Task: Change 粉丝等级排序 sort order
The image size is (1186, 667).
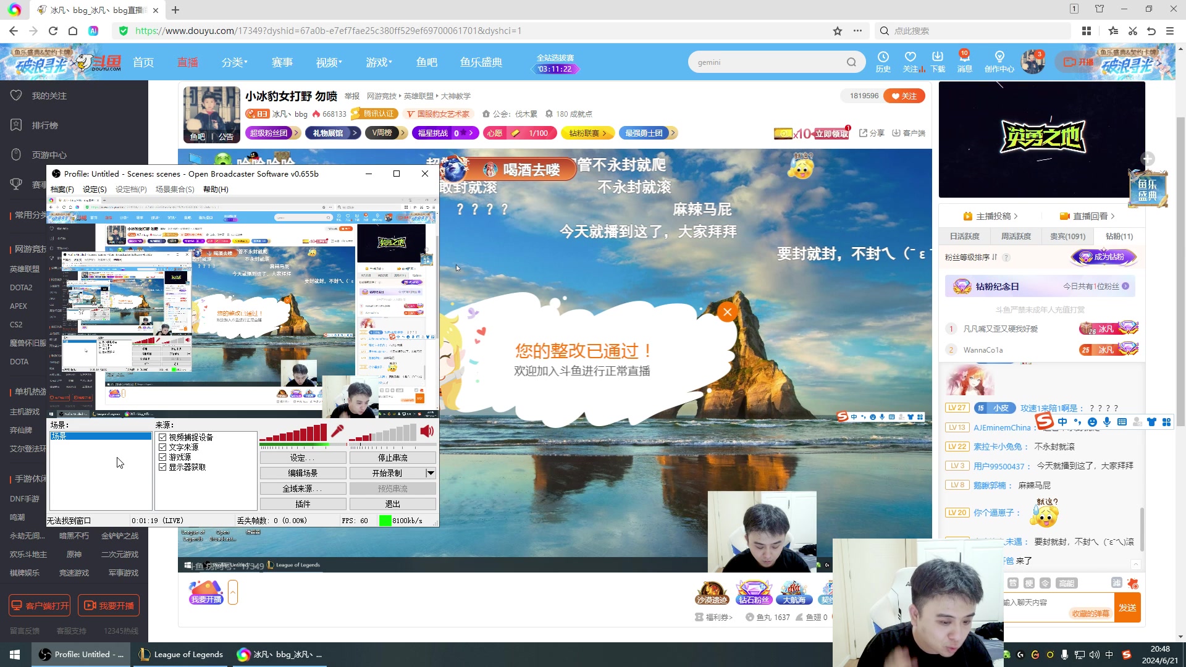Action: click(x=971, y=258)
